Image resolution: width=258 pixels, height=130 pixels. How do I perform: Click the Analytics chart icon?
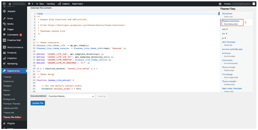coord(5,58)
